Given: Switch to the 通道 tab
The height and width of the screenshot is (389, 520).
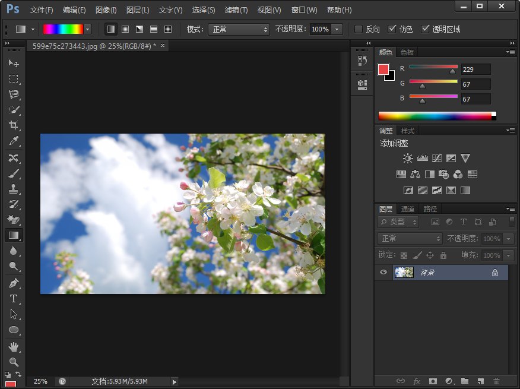Looking at the screenshot, I should tap(407, 208).
